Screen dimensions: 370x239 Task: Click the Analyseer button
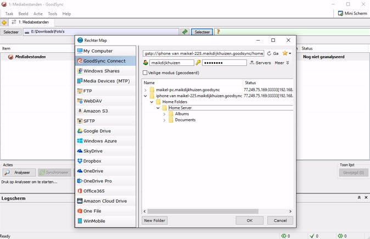click(x=19, y=173)
